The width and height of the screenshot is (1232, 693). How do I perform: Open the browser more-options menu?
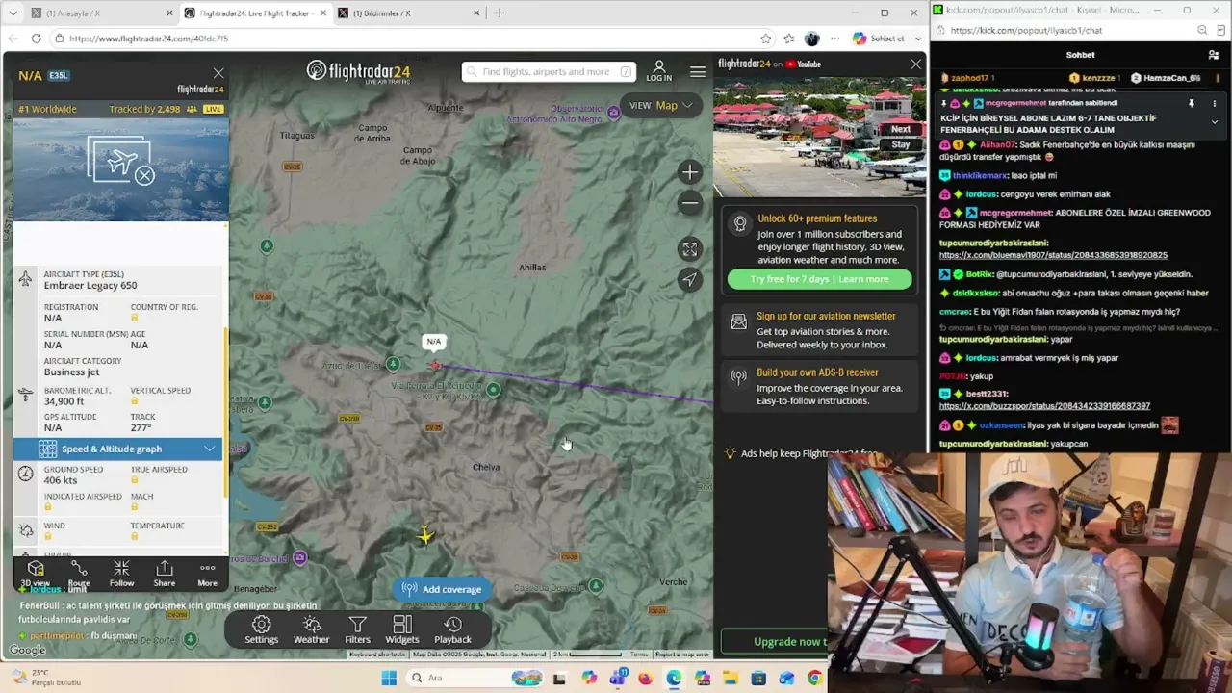pos(834,38)
